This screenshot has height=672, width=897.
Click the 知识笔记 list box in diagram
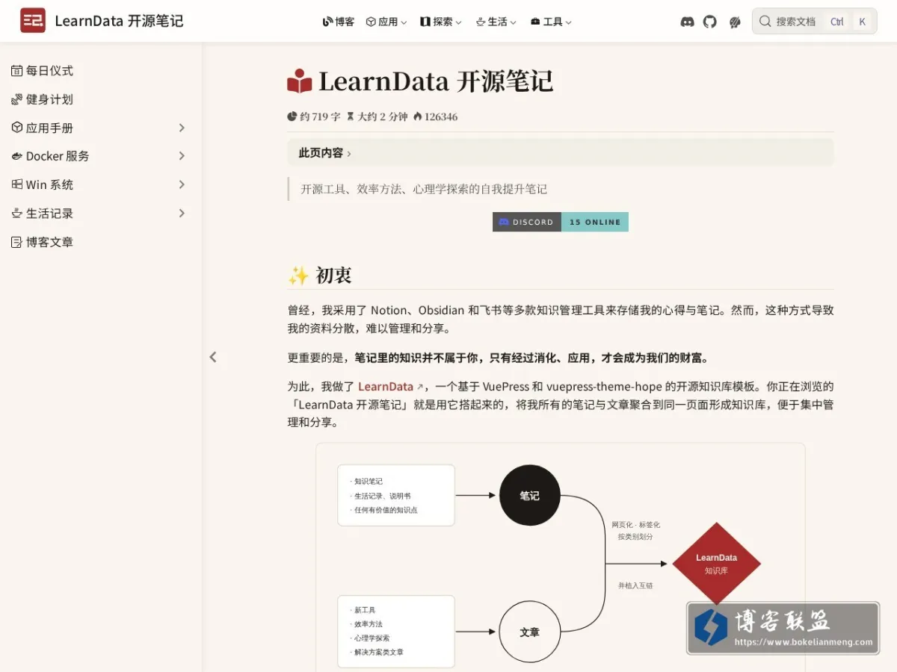click(x=396, y=495)
